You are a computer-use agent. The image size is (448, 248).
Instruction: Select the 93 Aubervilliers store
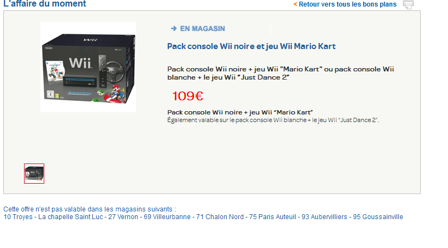325,217
